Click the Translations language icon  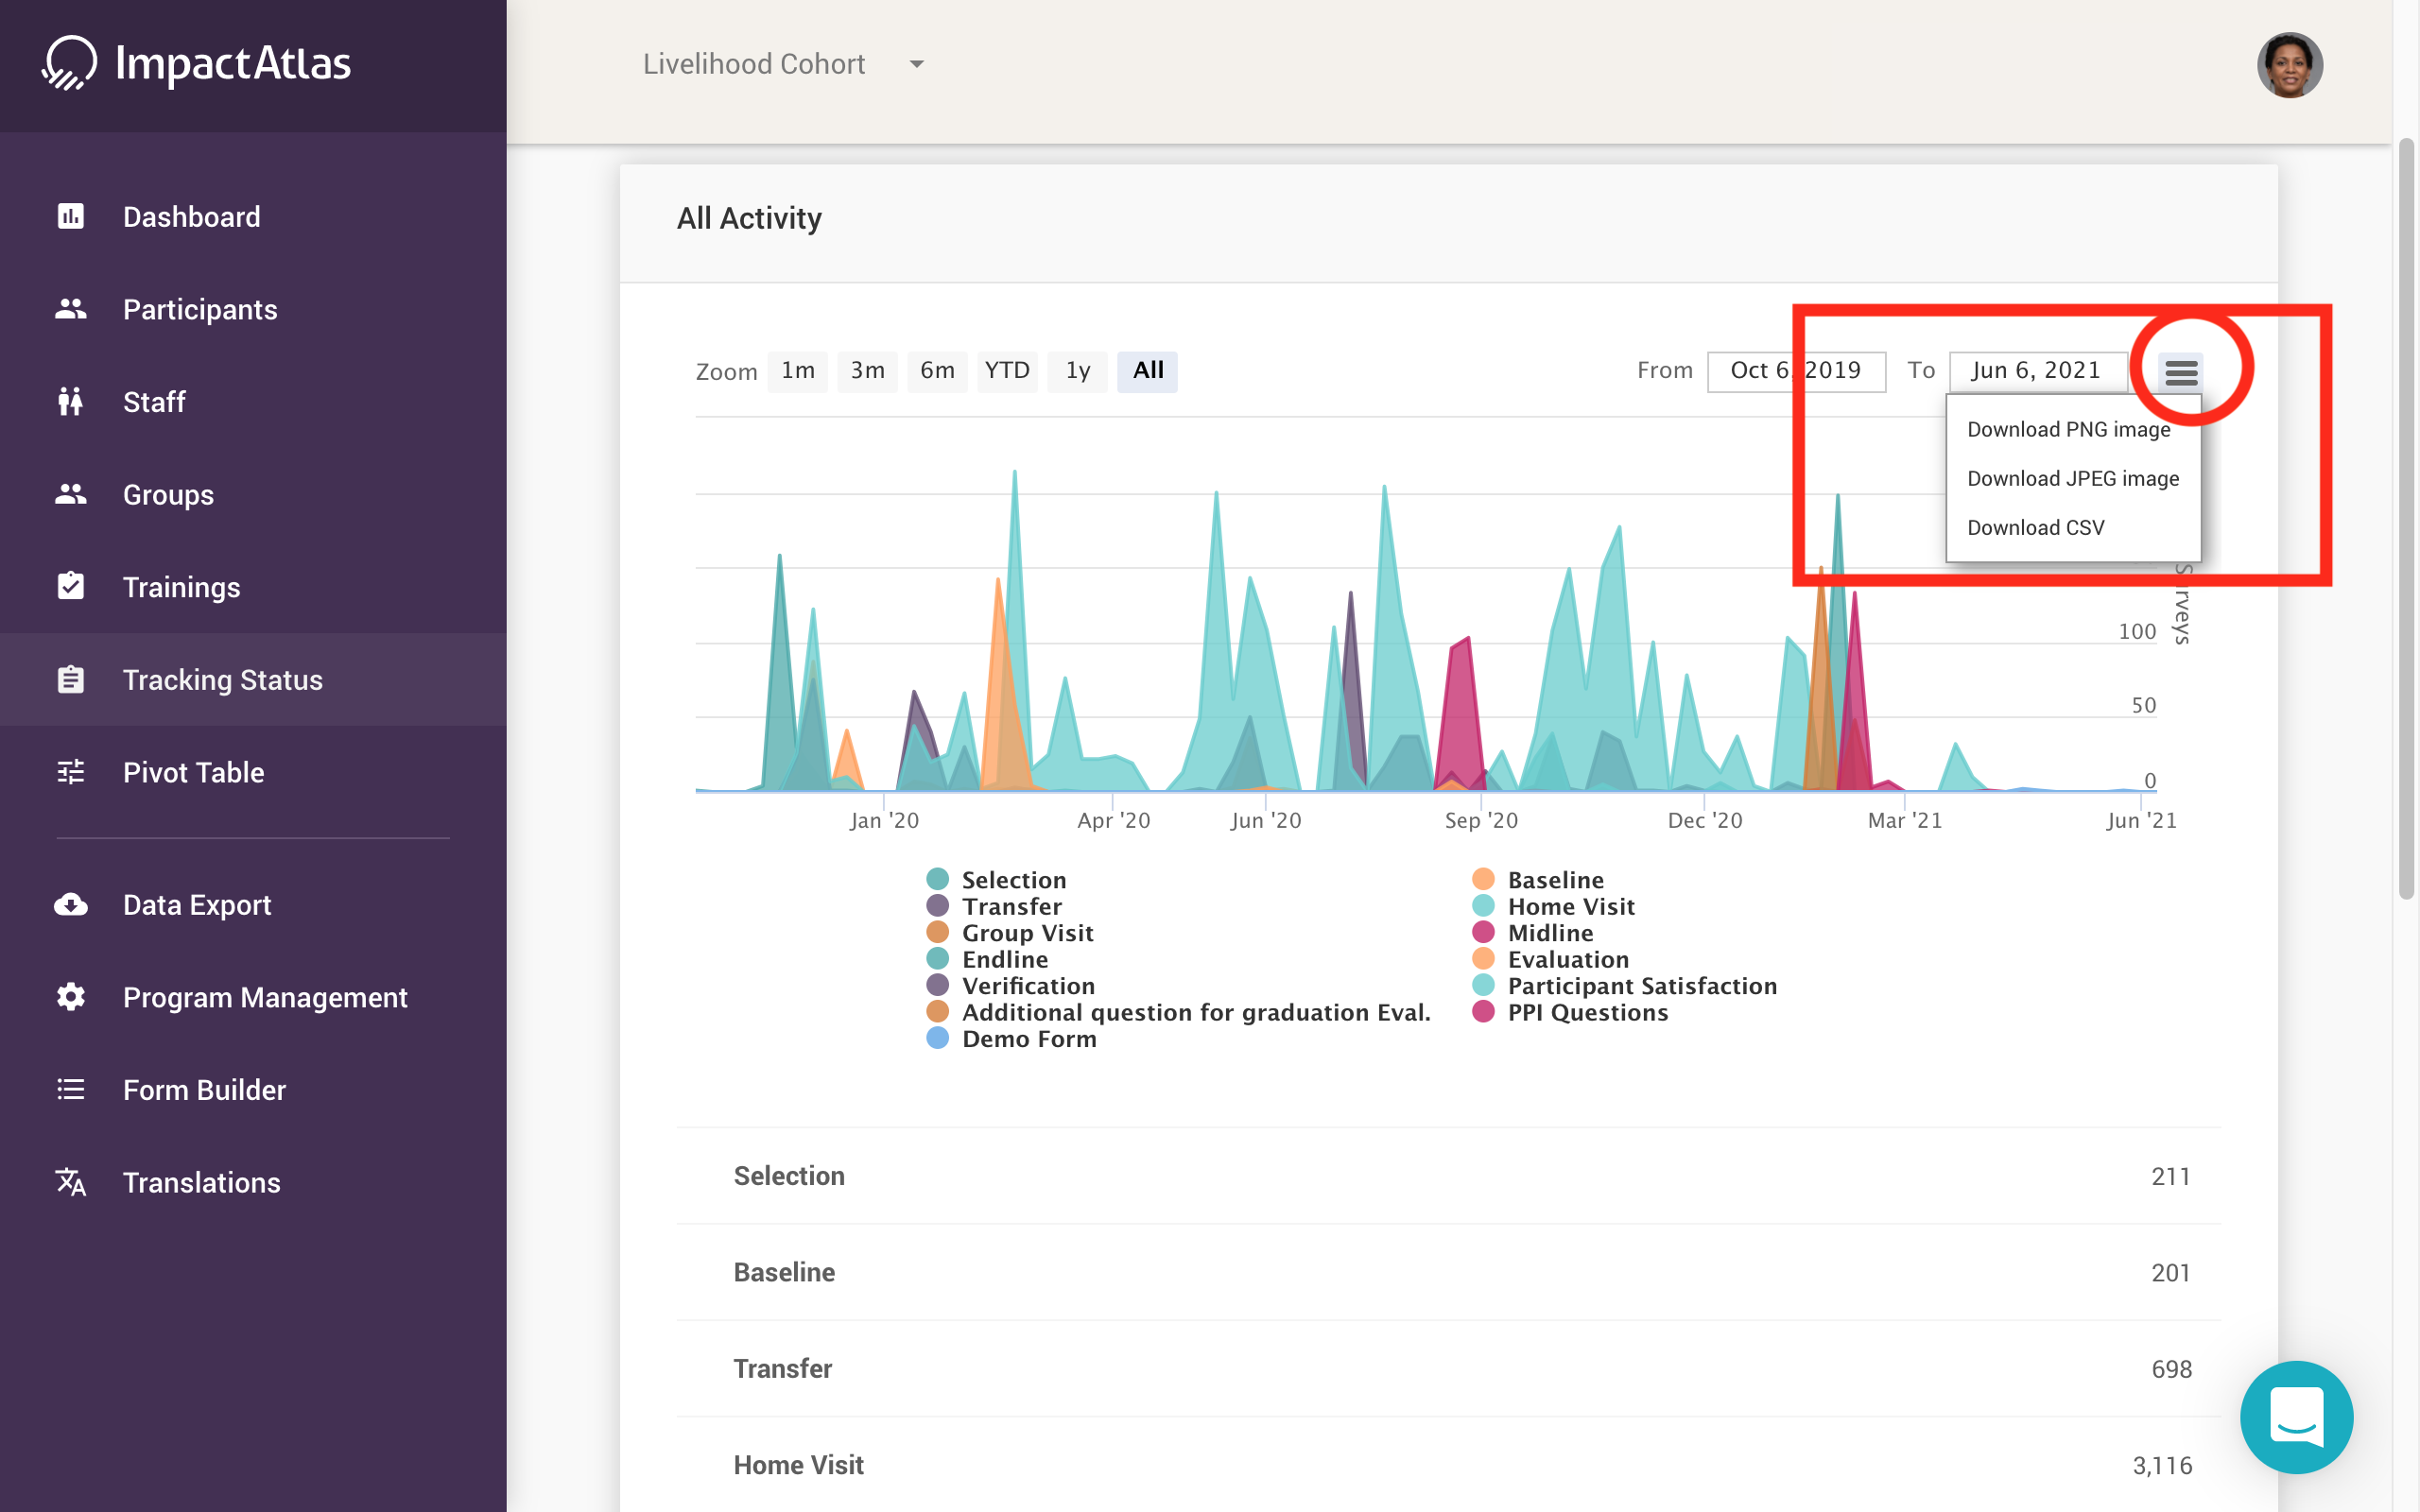(x=71, y=1182)
